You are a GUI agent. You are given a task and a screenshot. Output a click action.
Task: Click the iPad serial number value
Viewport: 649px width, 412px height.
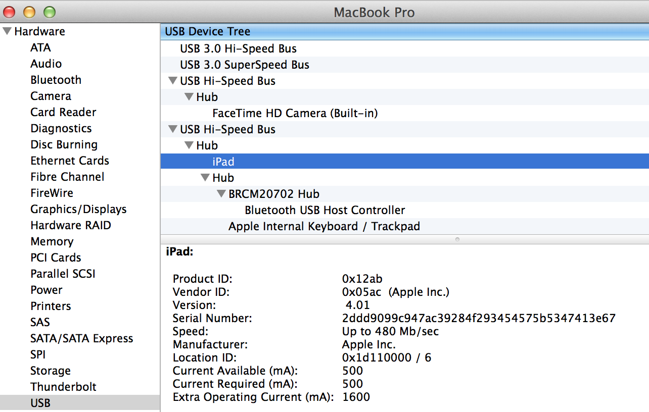(x=479, y=318)
